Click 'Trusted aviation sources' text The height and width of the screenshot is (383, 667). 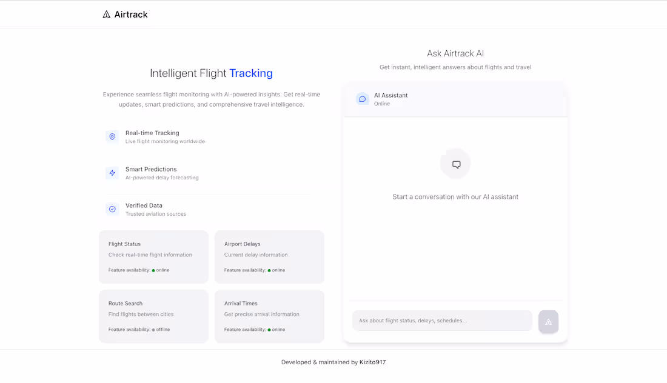pyautogui.click(x=156, y=214)
